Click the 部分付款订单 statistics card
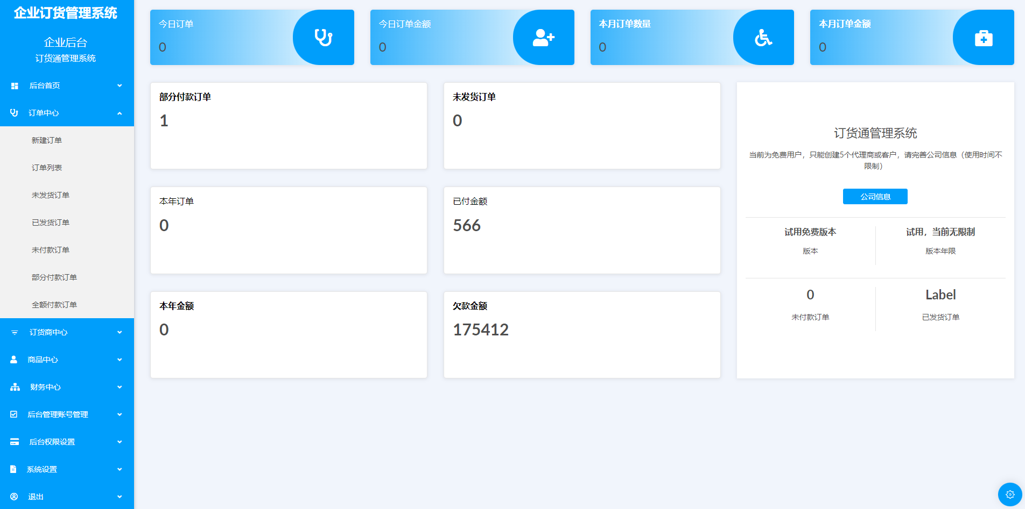Viewport: 1025px width, 509px height. [x=289, y=125]
